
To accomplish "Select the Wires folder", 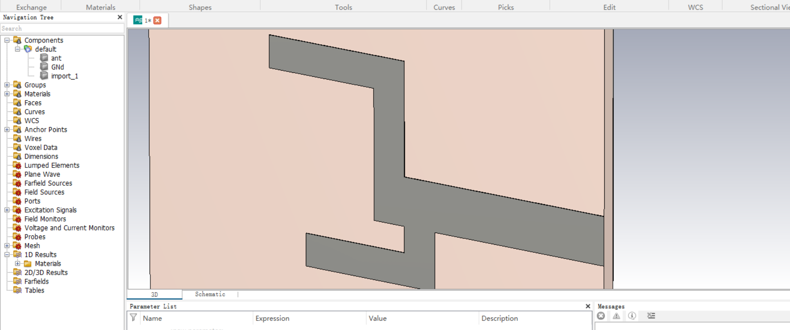I will pyautogui.click(x=33, y=138).
